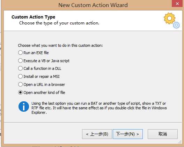The width and height of the screenshot is (184, 147).
Task: Click the info note about BAT scripts
Action: click(x=99, y=108)
